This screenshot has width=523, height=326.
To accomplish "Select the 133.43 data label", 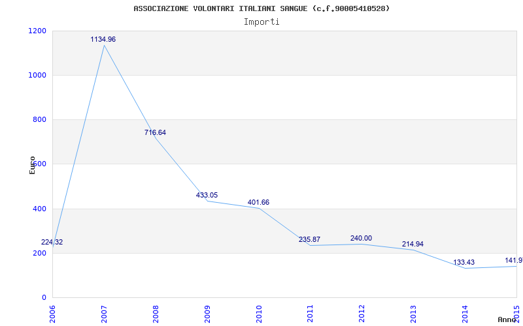I will (464, 262).
